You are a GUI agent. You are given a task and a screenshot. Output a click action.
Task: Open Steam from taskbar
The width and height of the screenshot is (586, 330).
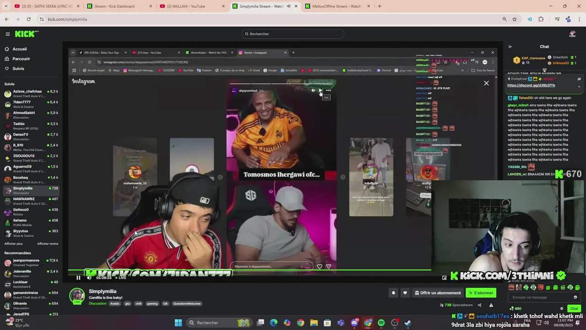tap(408, 323)
